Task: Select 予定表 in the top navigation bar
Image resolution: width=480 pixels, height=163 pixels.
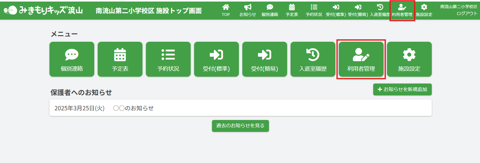Action: [292, 10]
